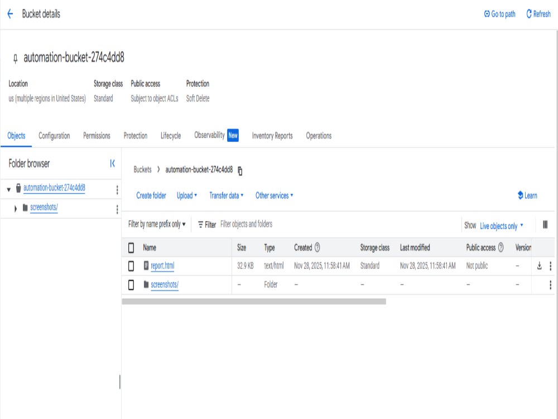Click the screenshots/ folder icon in the table
The image size is (558, 419).
pos(146,284)
